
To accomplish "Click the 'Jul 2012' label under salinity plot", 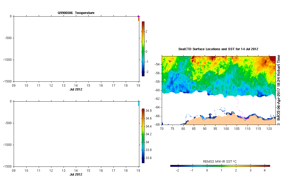I will click(76, 175).
